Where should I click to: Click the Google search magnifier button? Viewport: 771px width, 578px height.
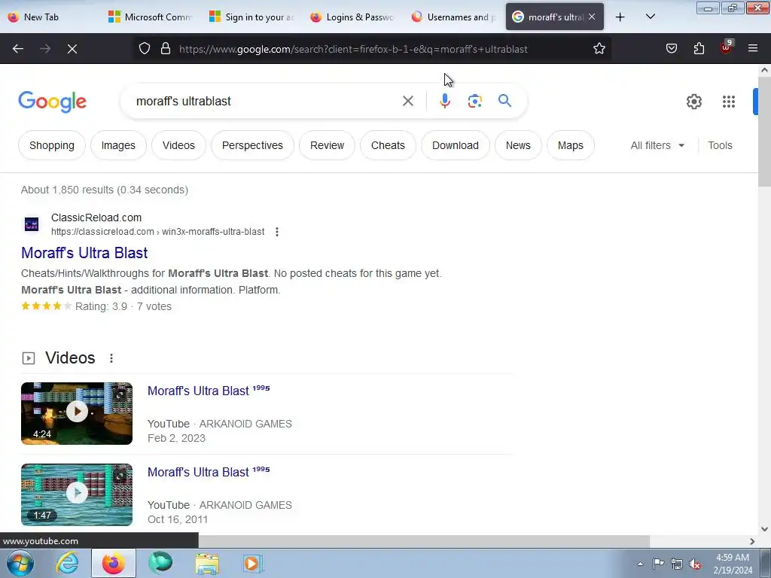[x=504, y=102]
